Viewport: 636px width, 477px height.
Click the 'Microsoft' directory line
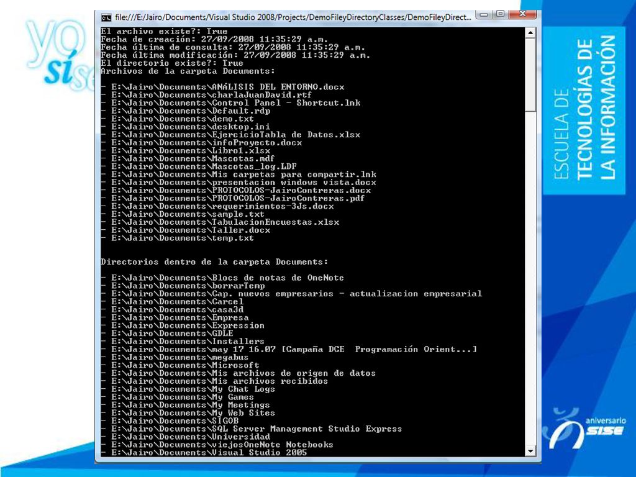pyautogui.click(x=180, y=365)
